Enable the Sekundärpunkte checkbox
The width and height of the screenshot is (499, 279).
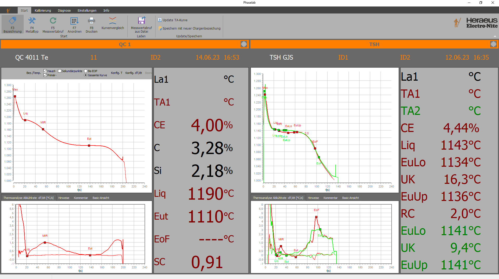[60, 71]
